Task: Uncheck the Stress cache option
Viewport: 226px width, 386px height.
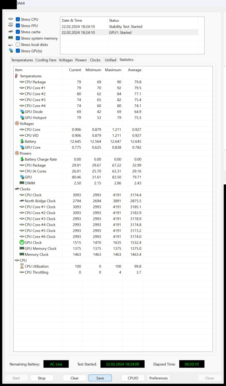Action: pos(18,32)
